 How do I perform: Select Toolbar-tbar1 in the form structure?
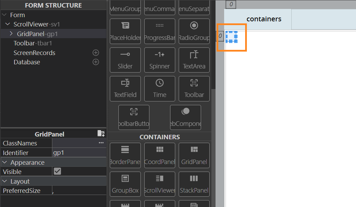click(x=32, y=43)
